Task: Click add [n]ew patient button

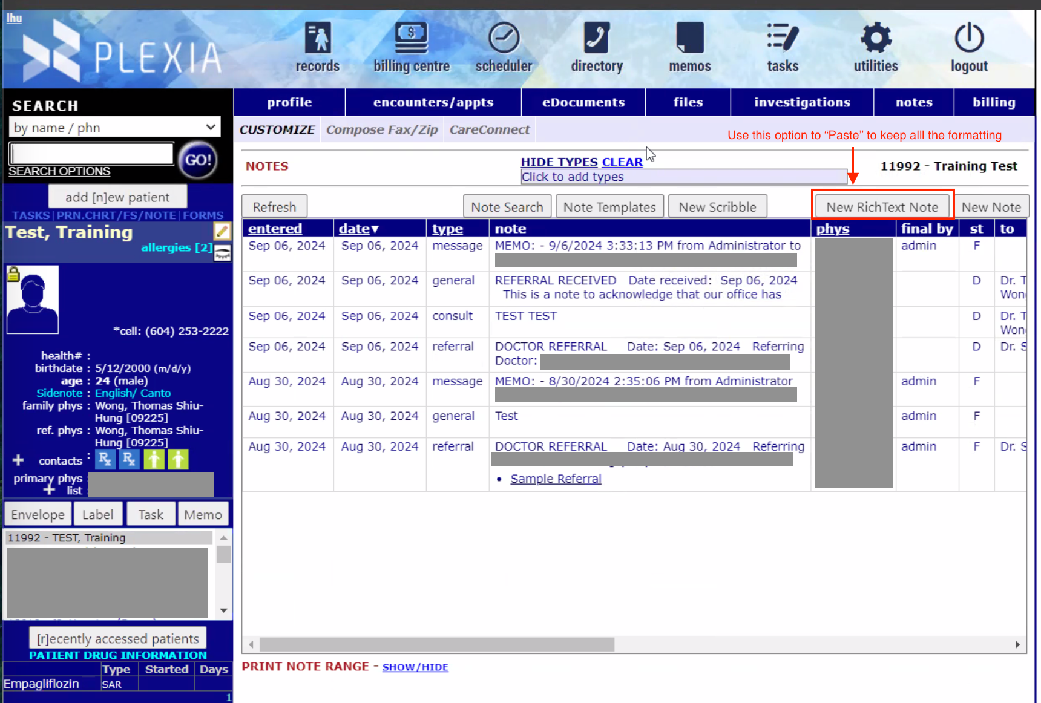Action: (x=117, y=197)
